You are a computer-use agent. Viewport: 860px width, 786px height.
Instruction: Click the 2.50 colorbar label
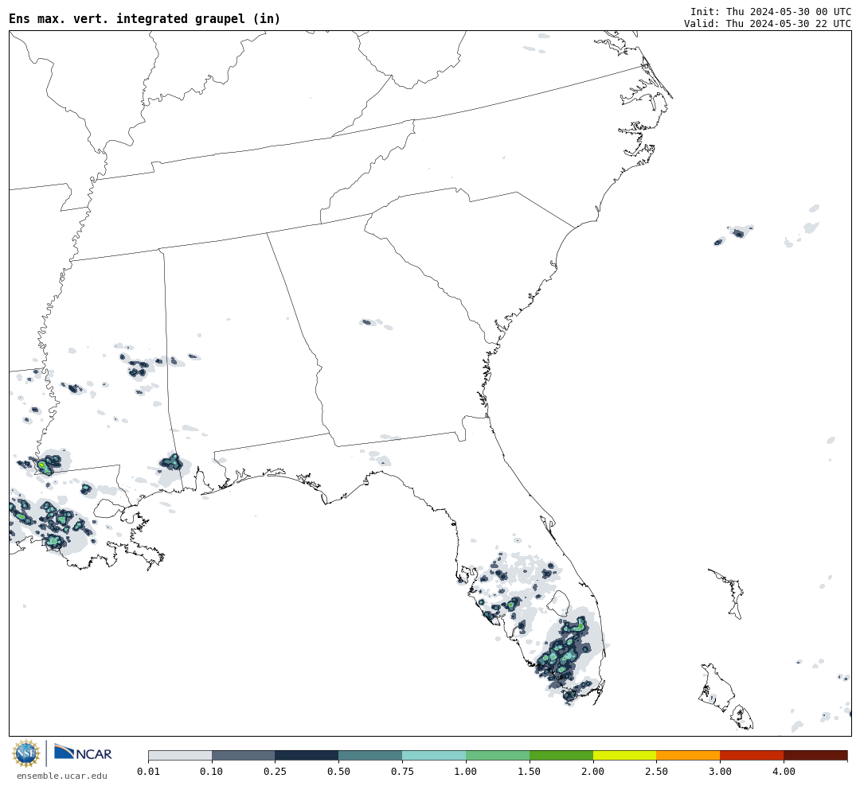(656, 771)
